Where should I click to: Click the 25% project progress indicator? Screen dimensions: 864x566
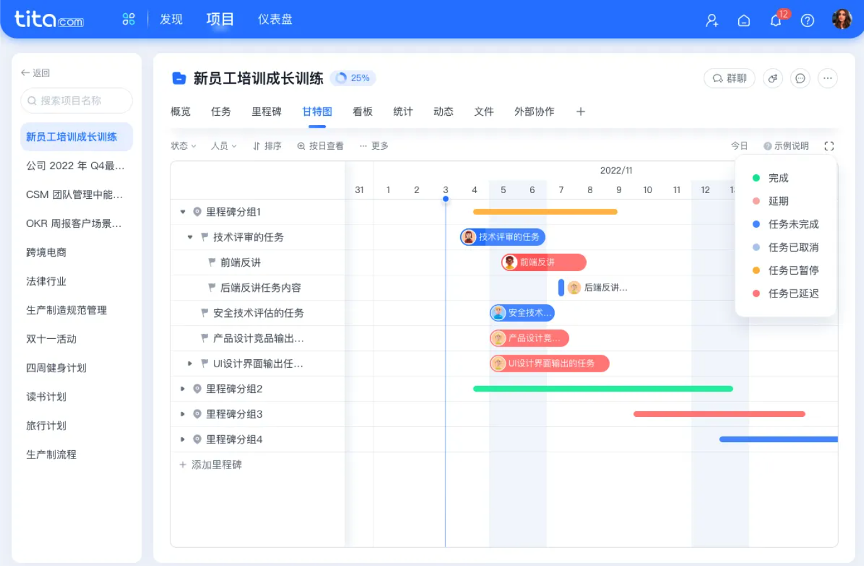352,78
